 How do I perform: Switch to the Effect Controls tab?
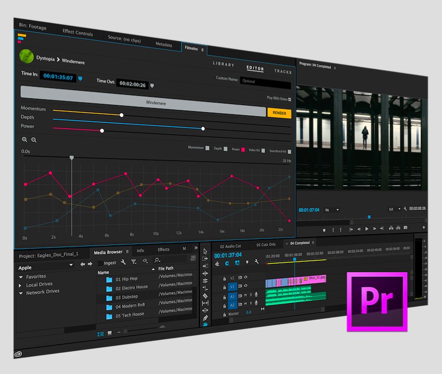click(x=78, y=33)
